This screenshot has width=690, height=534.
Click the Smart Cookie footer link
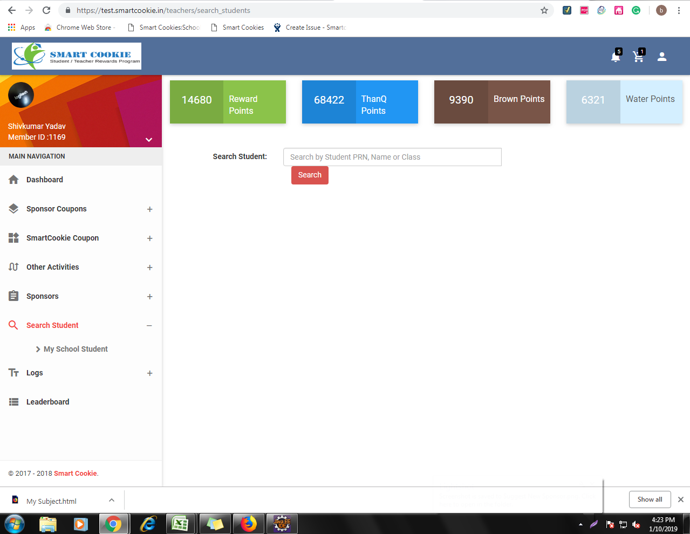coord(75,474)
